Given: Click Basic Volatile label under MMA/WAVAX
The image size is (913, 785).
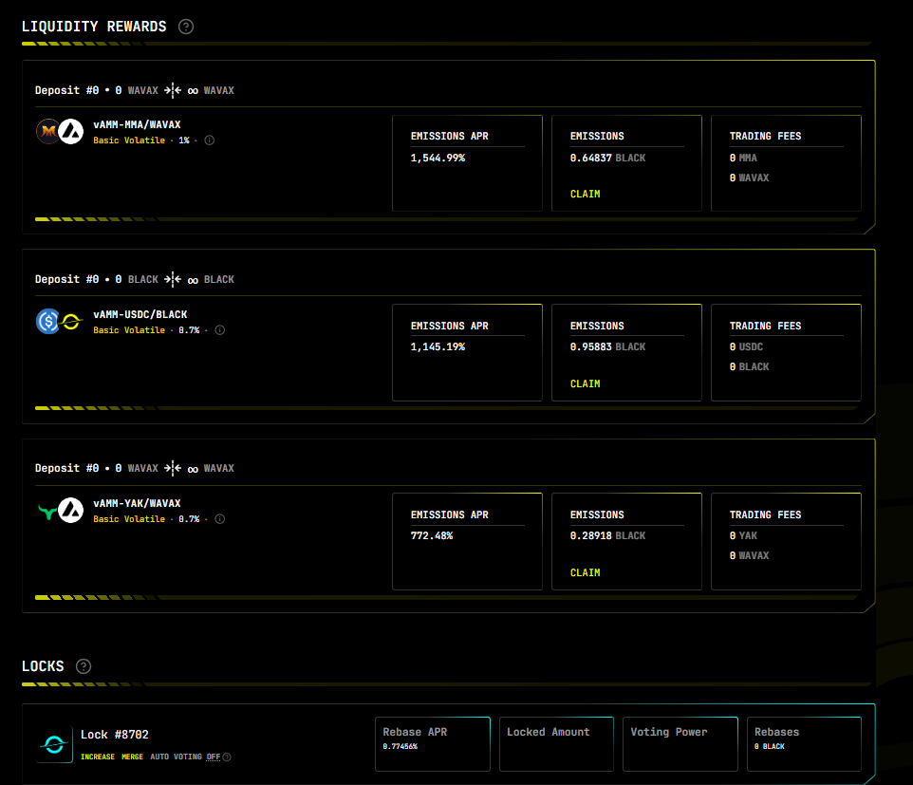Looking at the screenshot, I should point(129,140).
